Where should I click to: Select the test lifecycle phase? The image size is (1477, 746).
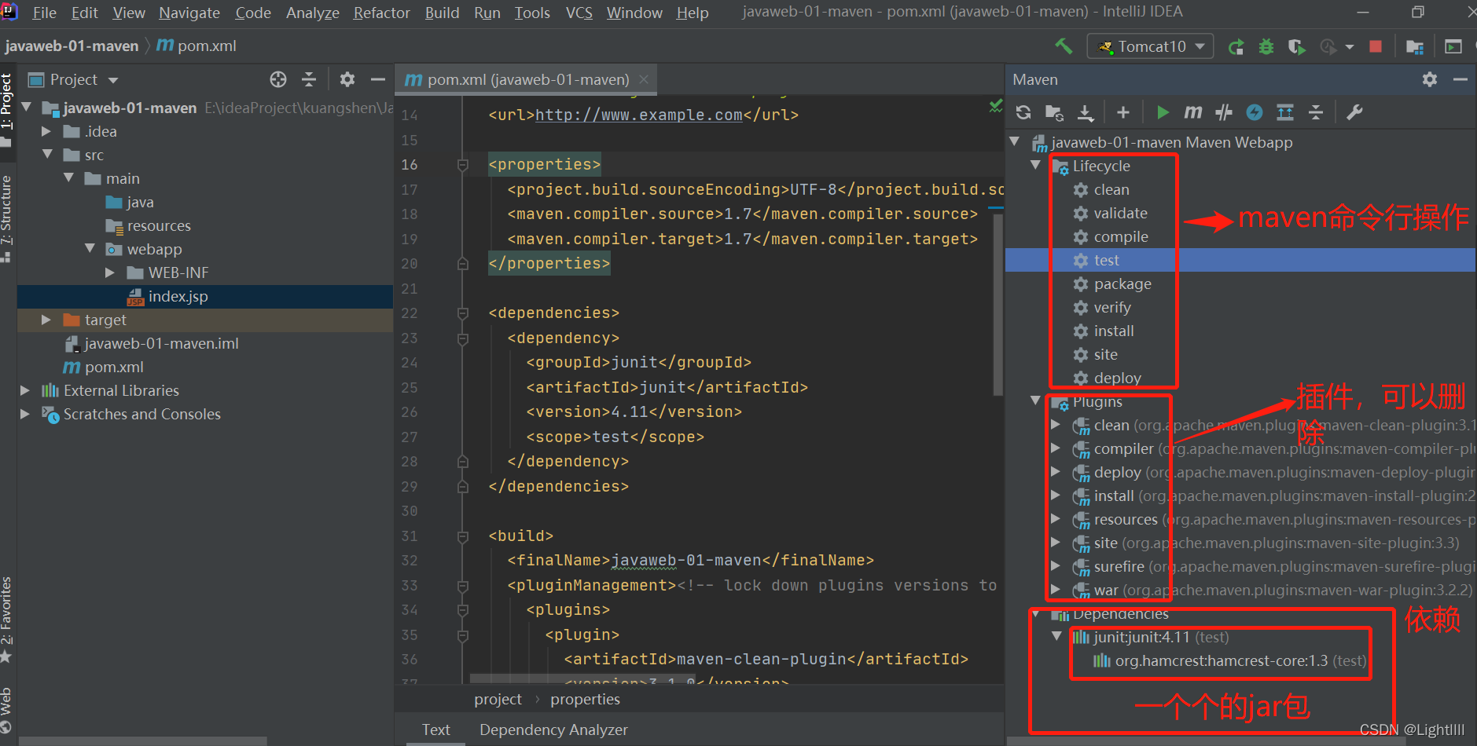[1107, 260]
